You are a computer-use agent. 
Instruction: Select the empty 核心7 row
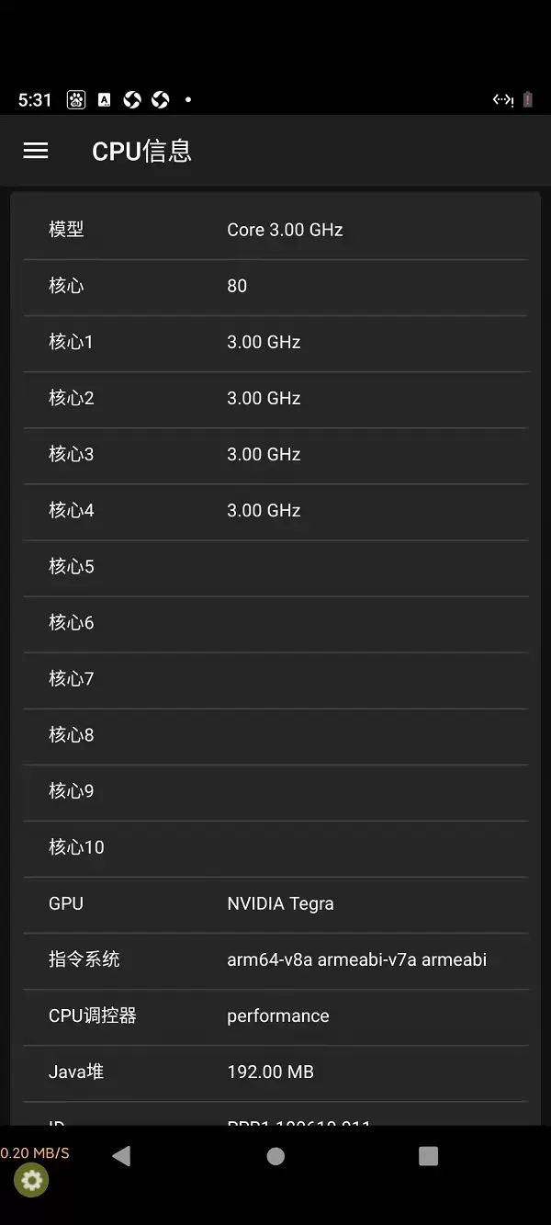tap(275, 678)
